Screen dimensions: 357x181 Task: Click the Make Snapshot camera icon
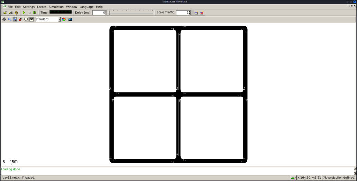point(70,19)
